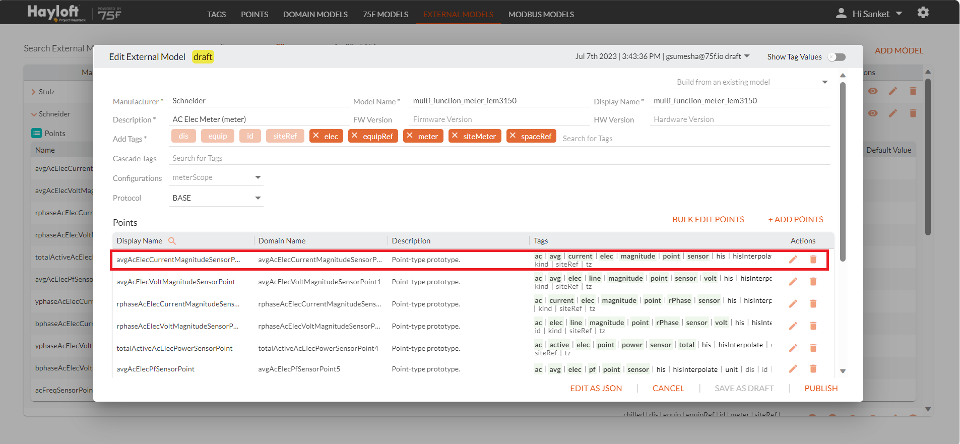Viewport: 960px width, 444px height.
Task: Remove the siteMeter tag chip
Action: [455, 136]
